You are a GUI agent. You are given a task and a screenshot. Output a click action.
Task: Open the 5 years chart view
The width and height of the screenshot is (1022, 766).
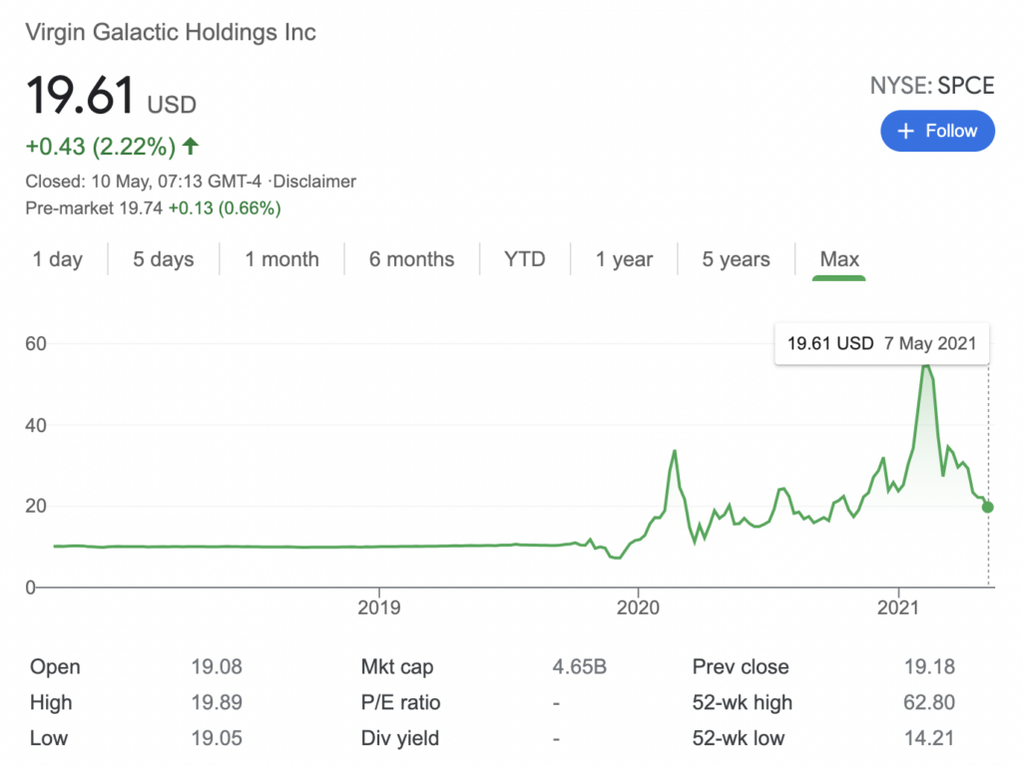(736, 259)
